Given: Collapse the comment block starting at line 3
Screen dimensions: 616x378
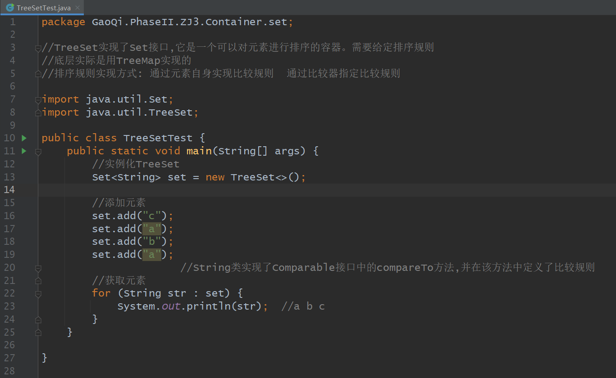Looking at the screenshot, I should [x=38, y=48].
